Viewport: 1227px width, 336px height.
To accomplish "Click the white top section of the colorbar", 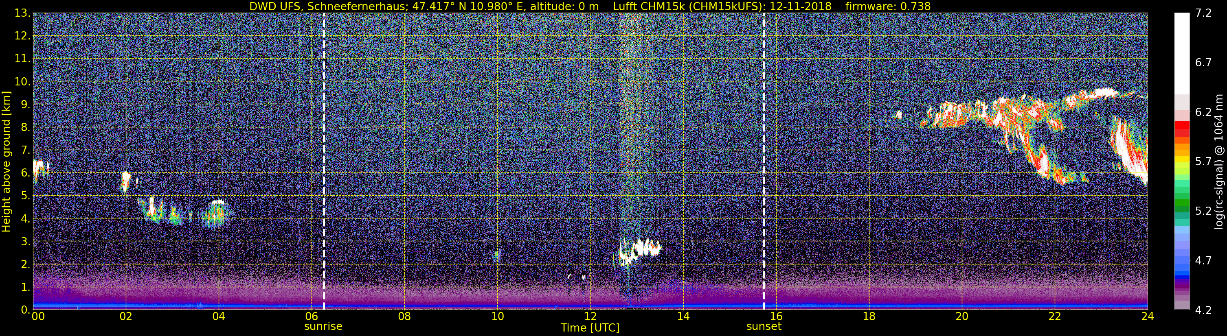I will pos(1182,53).
